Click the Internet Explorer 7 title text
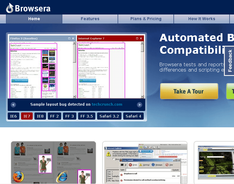The height and width of the screenshot is (184, 234). point(91,39)
